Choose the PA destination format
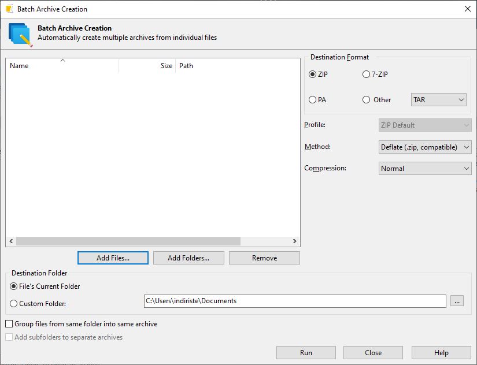Viewport: 477px width, 365px height. tap(313, 100)
